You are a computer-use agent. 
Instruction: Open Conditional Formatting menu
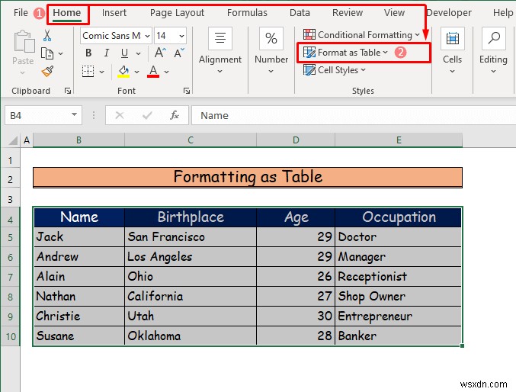coord(361,34)
